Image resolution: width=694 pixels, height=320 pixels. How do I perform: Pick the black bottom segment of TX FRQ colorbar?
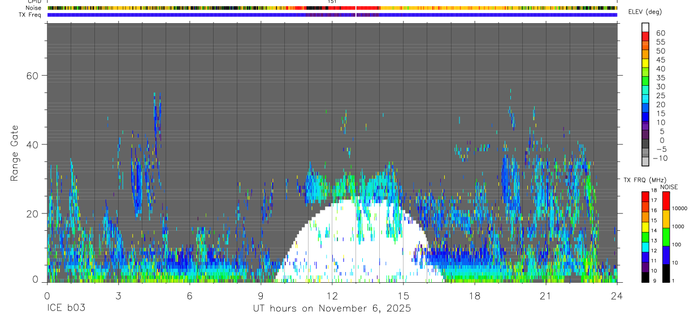click(x=645, y=277)
